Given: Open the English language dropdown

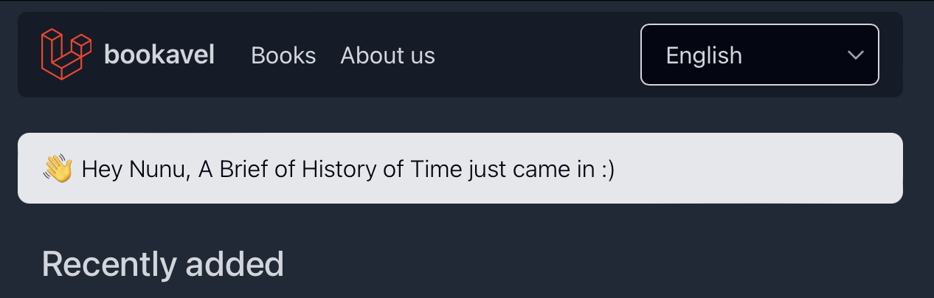Looking at the screenshot, I should tap(759, 55).
